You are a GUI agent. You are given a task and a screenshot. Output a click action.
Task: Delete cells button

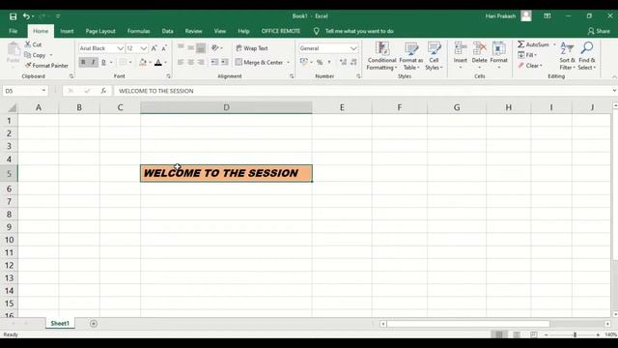pos(479,55)
